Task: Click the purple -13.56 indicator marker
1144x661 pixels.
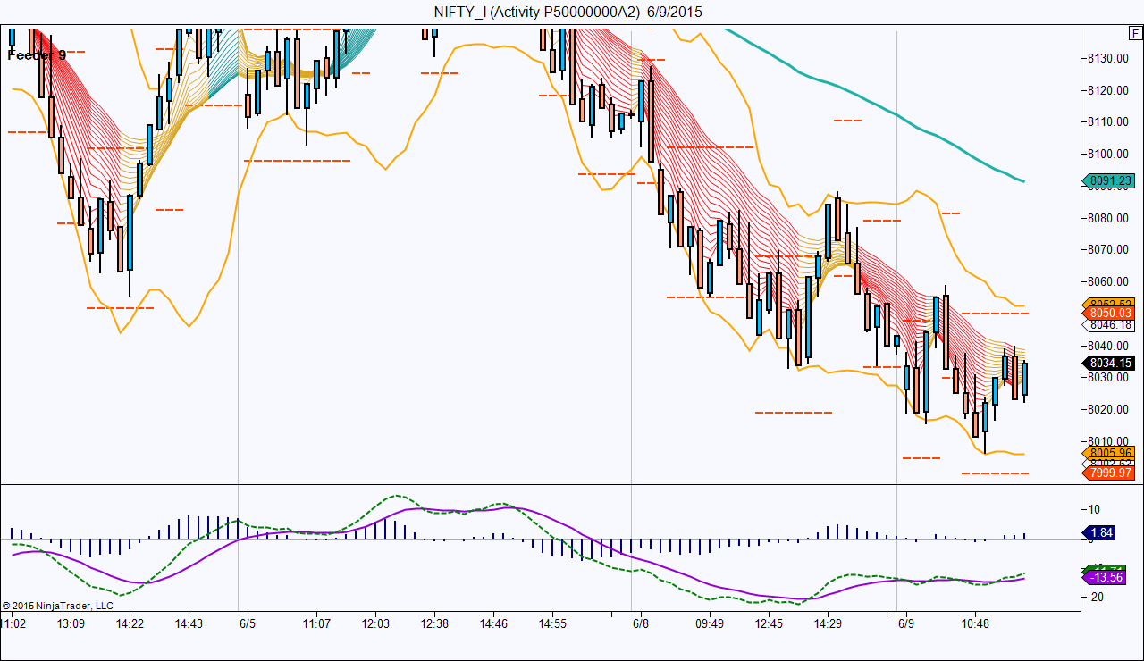Action: coord(1106,577)
